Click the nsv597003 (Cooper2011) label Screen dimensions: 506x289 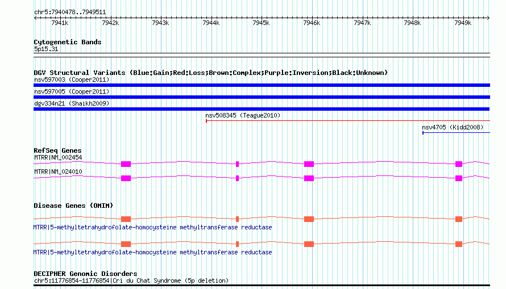(72, 79)
